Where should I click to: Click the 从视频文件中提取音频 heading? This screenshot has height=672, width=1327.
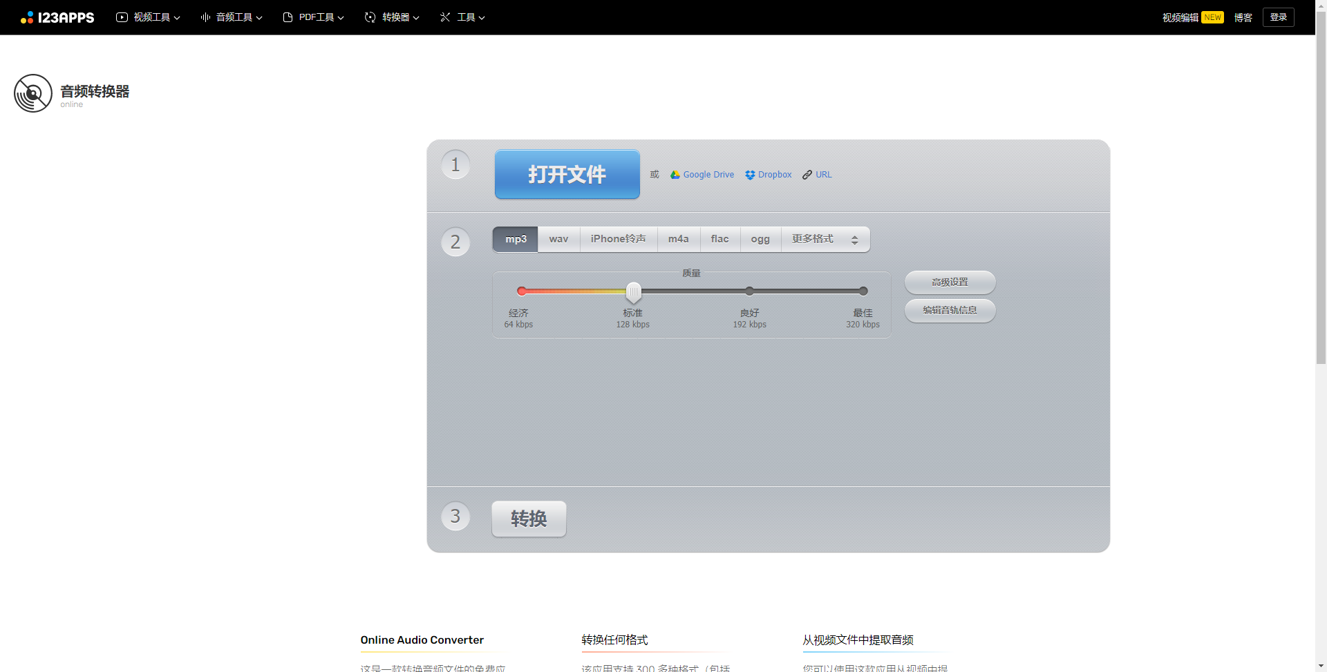[858, 640]
